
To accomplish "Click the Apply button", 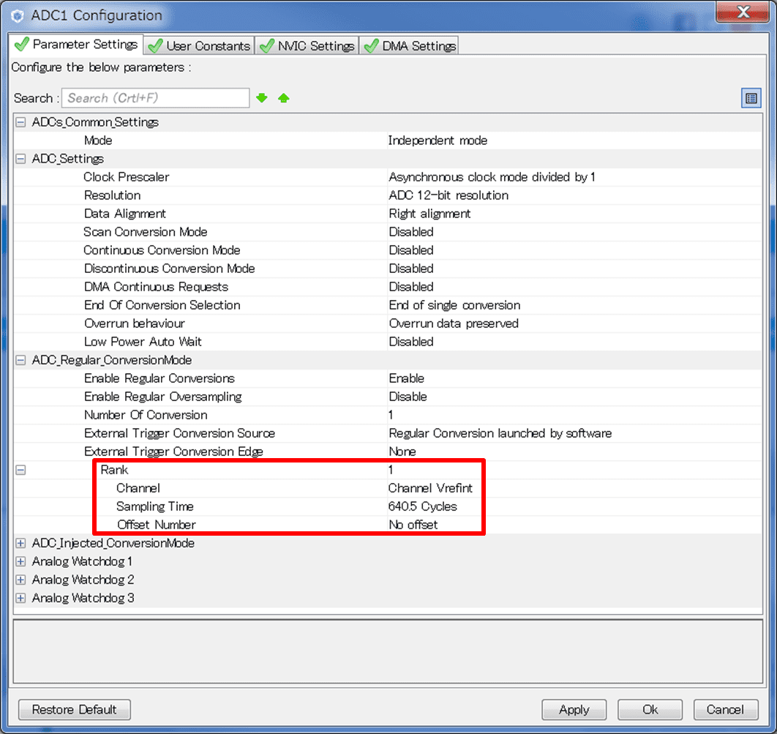I will pyautogui.click(x=574, y=709).
